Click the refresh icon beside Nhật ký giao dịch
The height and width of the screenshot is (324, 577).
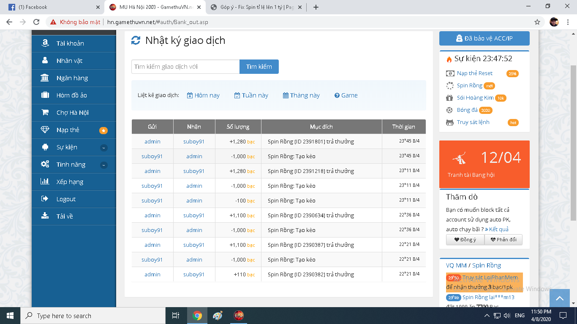(x=136, y=40)
